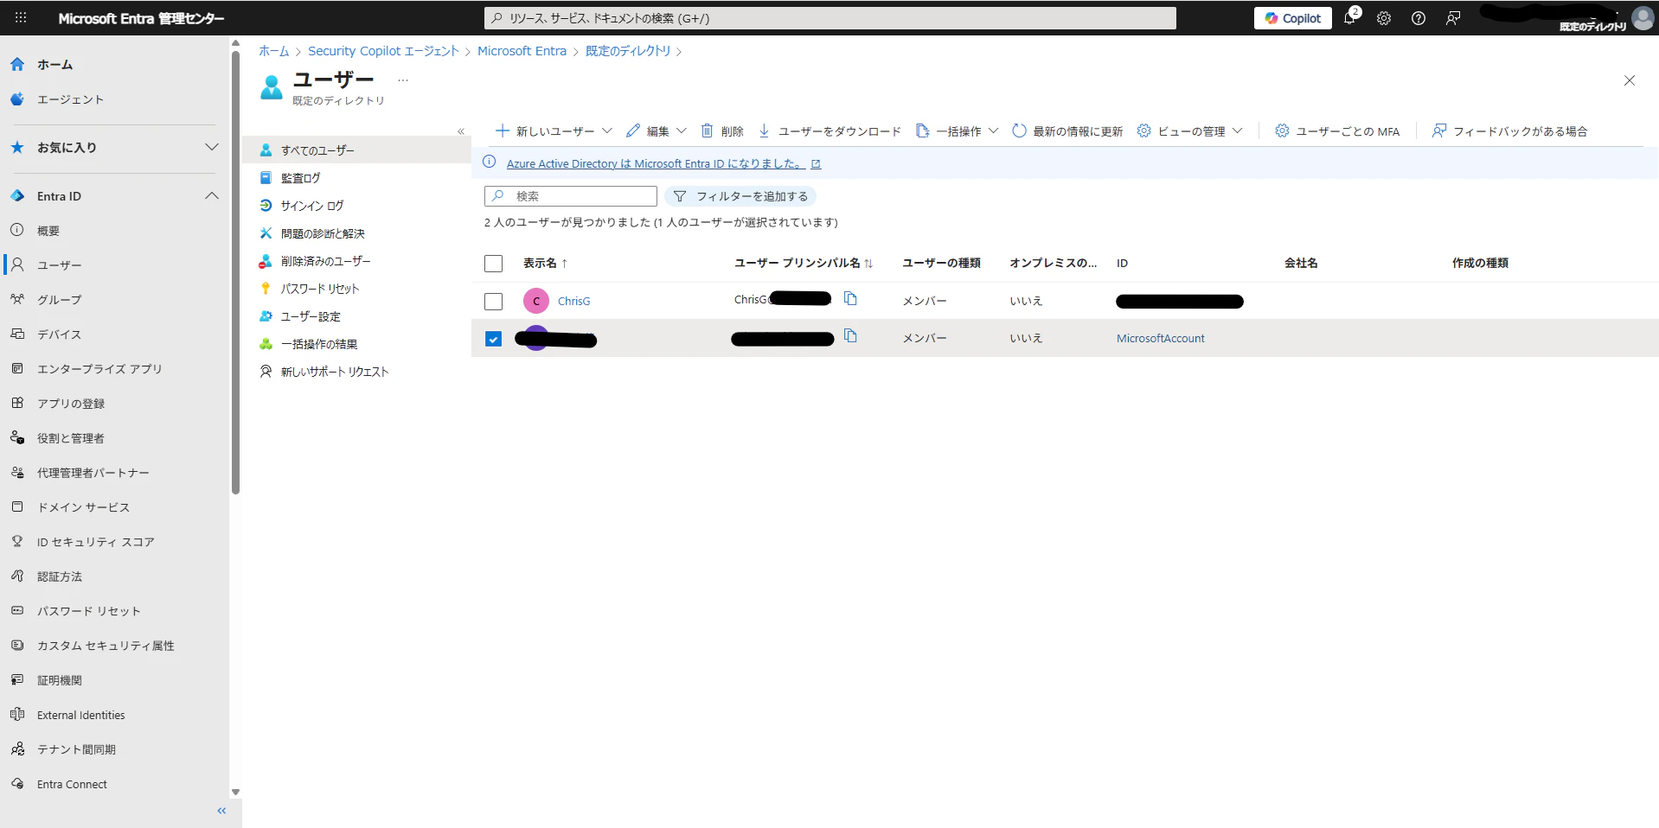Collapse the Entra ID section chevron
The width and height of the screenshot is (1659, 828).
(211, 196)
